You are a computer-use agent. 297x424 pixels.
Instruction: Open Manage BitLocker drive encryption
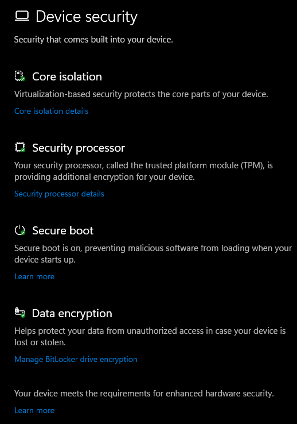point(76,360)
